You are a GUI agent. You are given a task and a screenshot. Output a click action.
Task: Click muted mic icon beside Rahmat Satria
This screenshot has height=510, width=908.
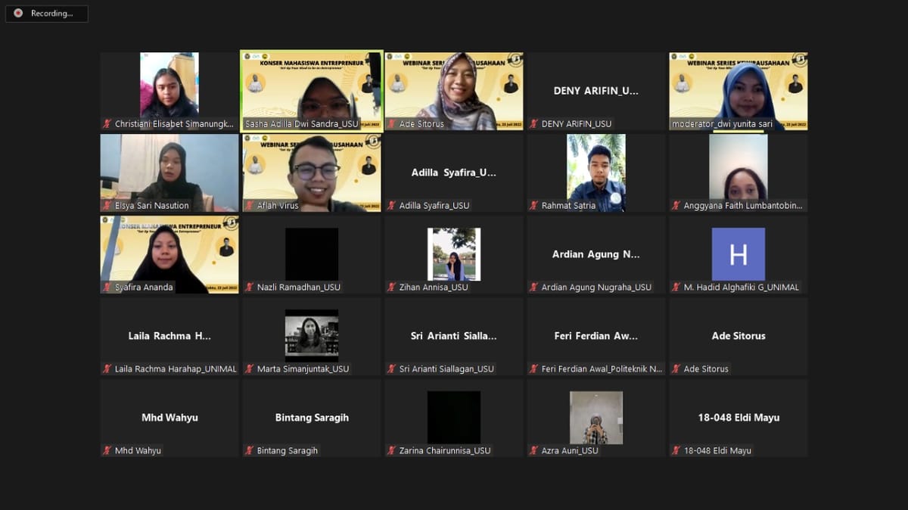click(533, 206)
